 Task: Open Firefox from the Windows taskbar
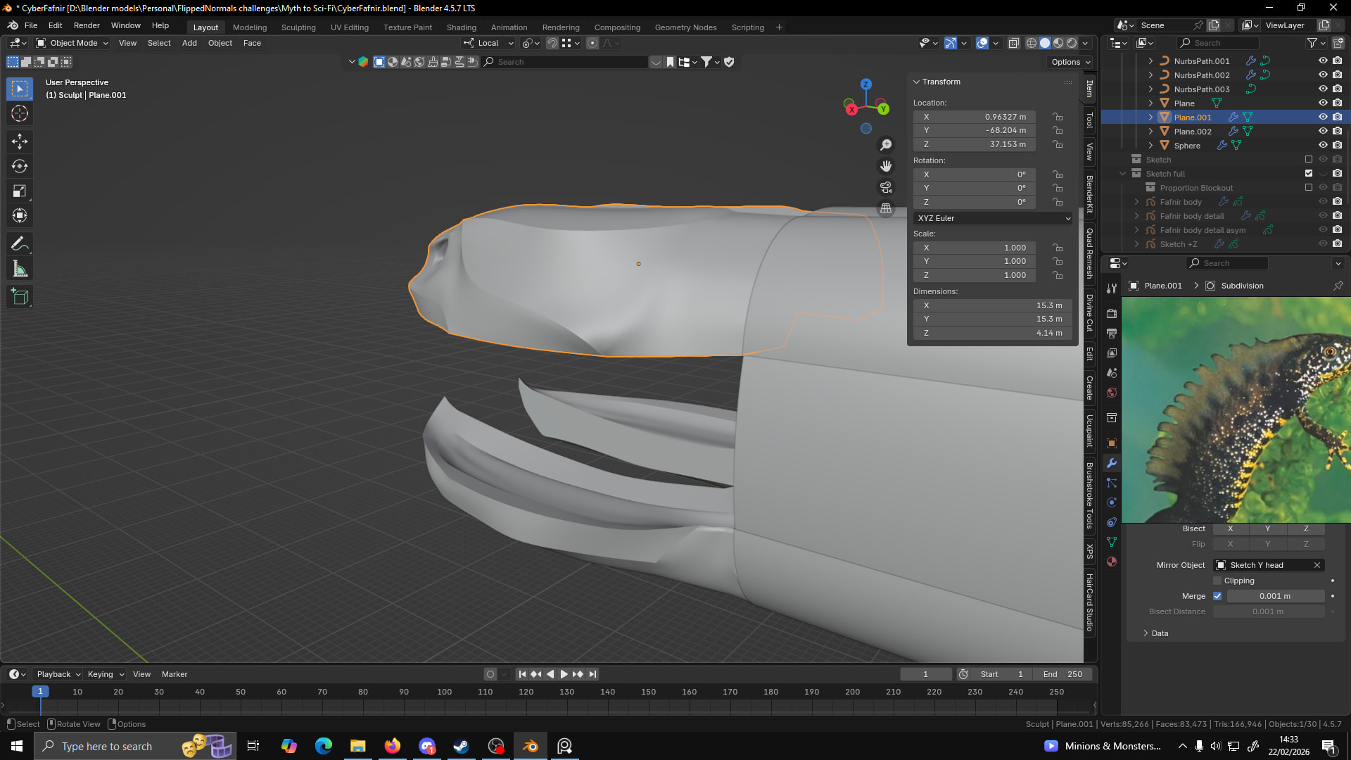393,746
